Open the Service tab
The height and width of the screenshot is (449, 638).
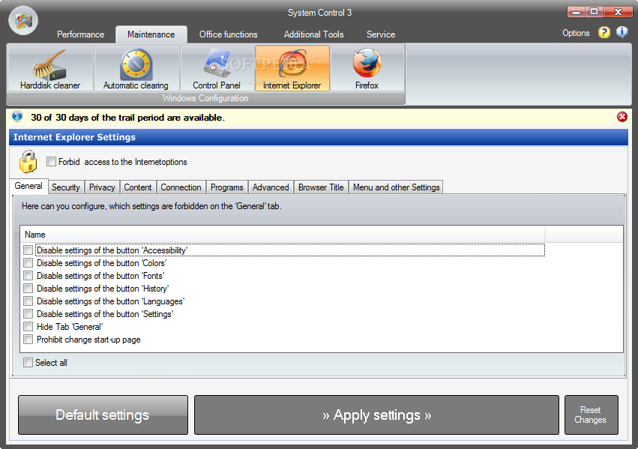(380, 34)
